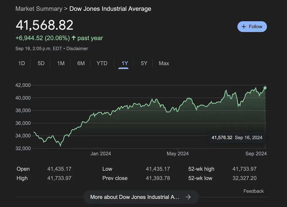Click the 36,000 y-axis label
The width and height of the screenshot is (287, 207).
click(x=23, y=123)
